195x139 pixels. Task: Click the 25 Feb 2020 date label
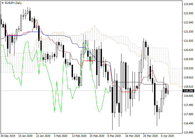coord(97,136)
